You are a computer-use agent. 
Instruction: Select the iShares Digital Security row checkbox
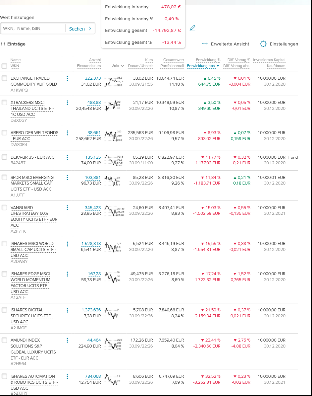[4, 310]
